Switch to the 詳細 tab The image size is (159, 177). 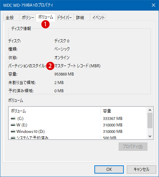coord(82,17)
